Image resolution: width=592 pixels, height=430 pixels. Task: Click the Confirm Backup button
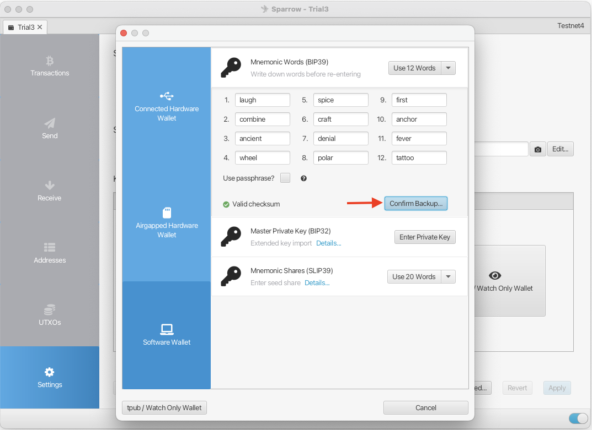(416, 204)
